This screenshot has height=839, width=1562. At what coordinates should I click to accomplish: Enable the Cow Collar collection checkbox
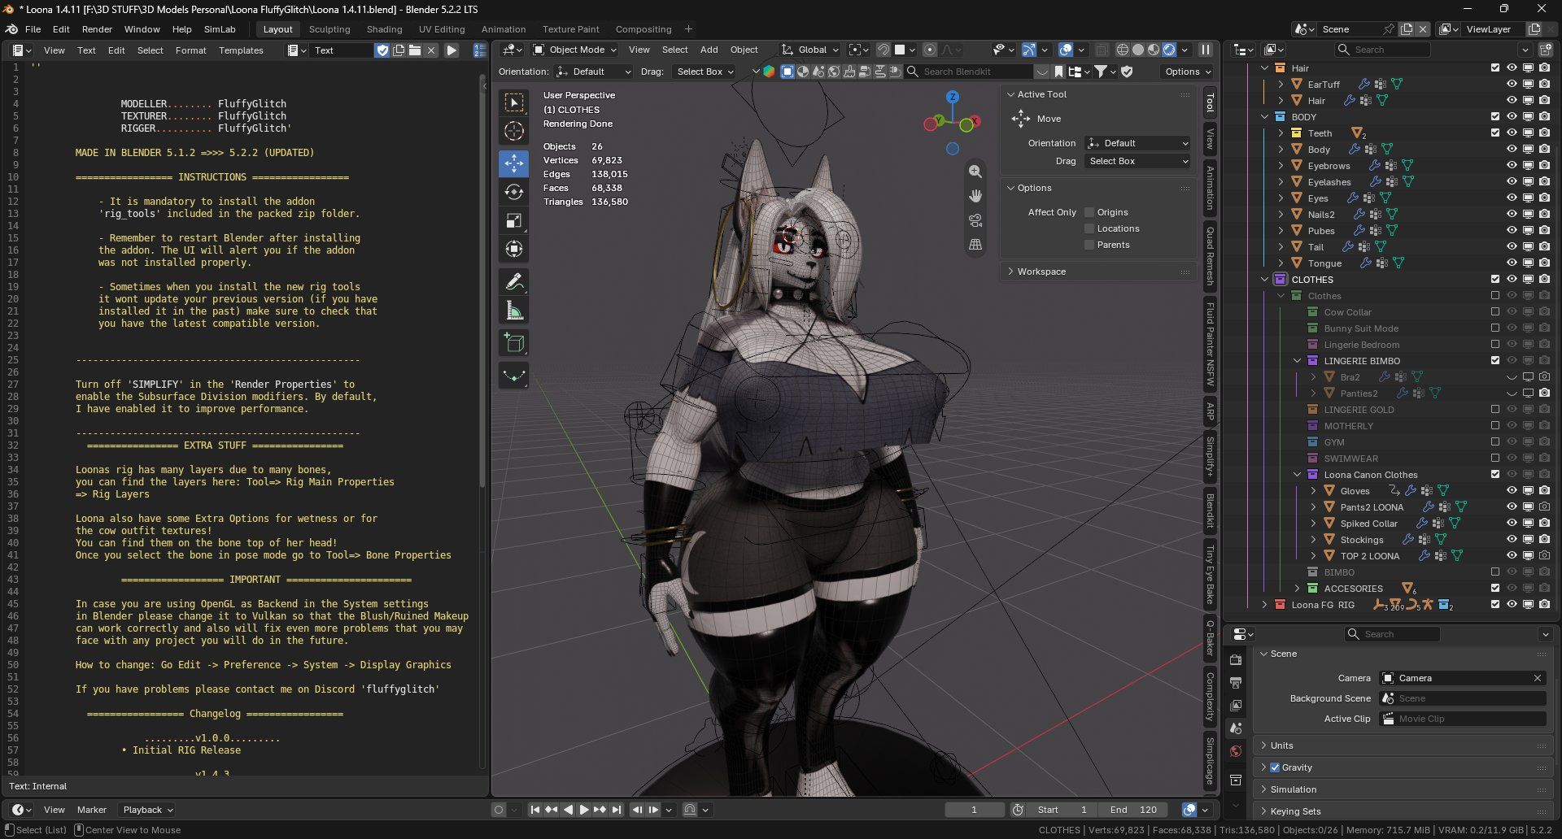[x=1495, y=311]
